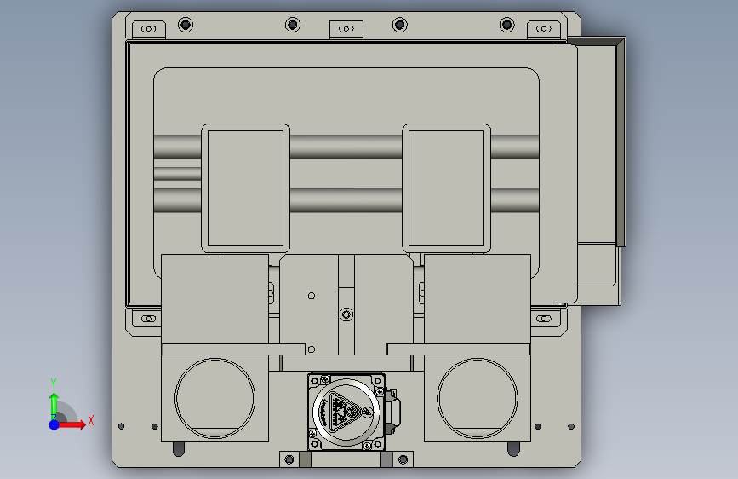This screenshot has width=738, height=479.
Task: Select the large circle on the lower-left block
Action: pos(215,398)
